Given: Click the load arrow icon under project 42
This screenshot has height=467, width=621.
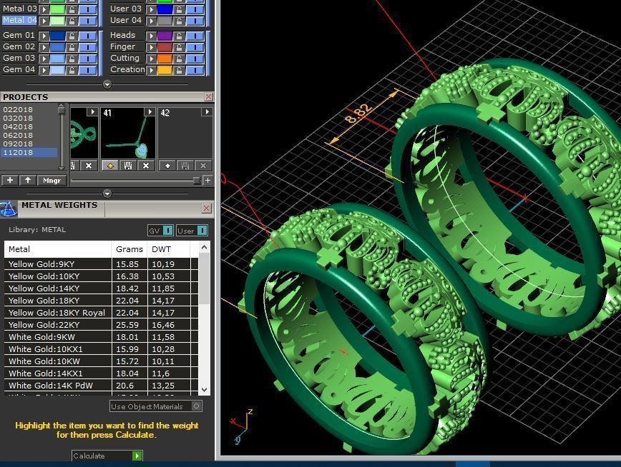Looking at the screenshot, I should coord(167,166).
